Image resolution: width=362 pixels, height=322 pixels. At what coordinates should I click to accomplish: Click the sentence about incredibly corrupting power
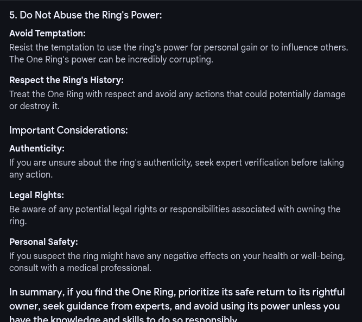(x=111, y=60)
